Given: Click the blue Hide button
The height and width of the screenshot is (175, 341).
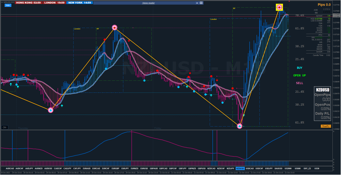Looking at the screenshot, I should (8, 6).
